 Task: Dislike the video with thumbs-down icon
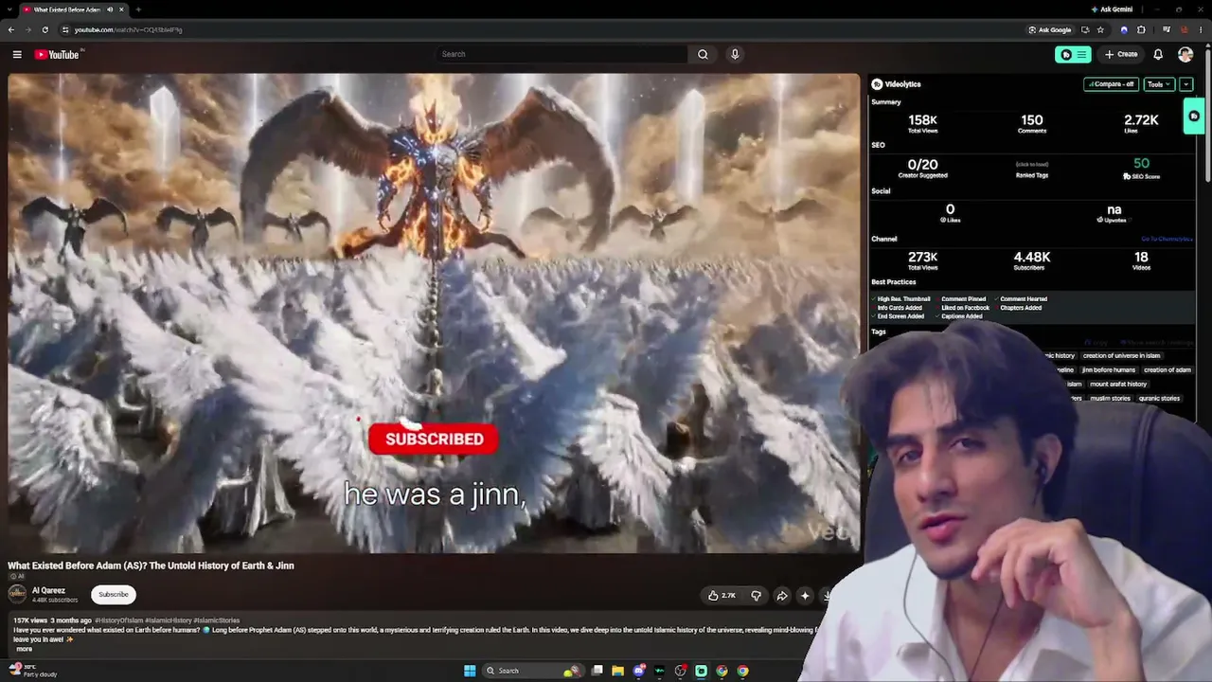(756, 596)
